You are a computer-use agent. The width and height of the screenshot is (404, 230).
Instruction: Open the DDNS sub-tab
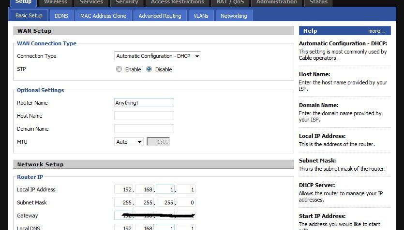(61, 16)
